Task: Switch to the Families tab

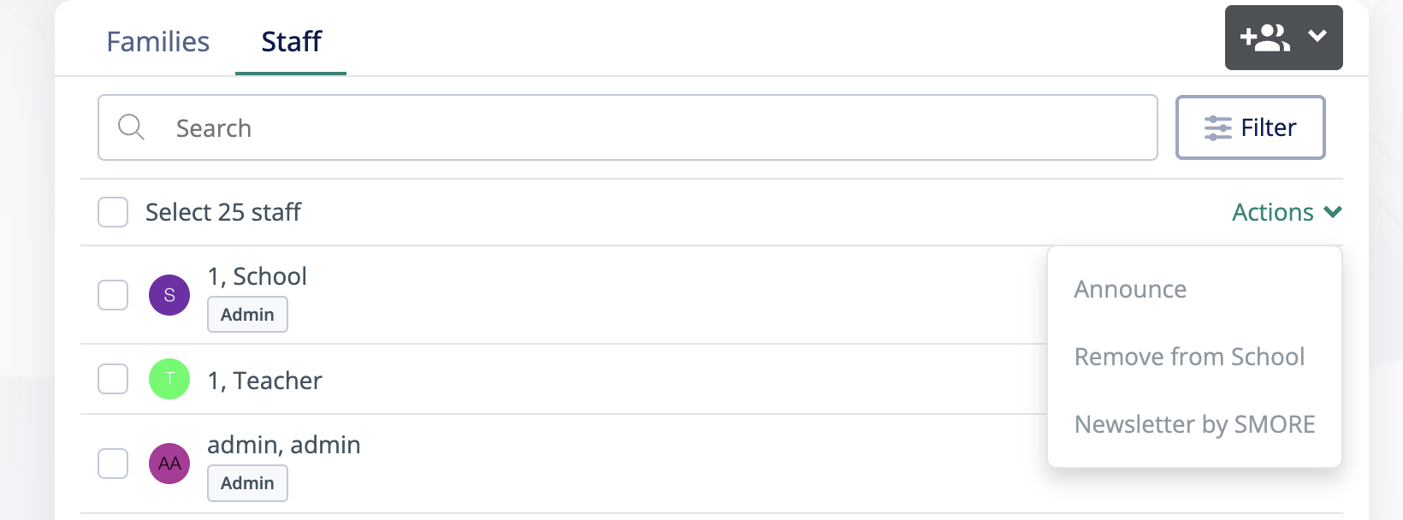Action: point(157,40)
